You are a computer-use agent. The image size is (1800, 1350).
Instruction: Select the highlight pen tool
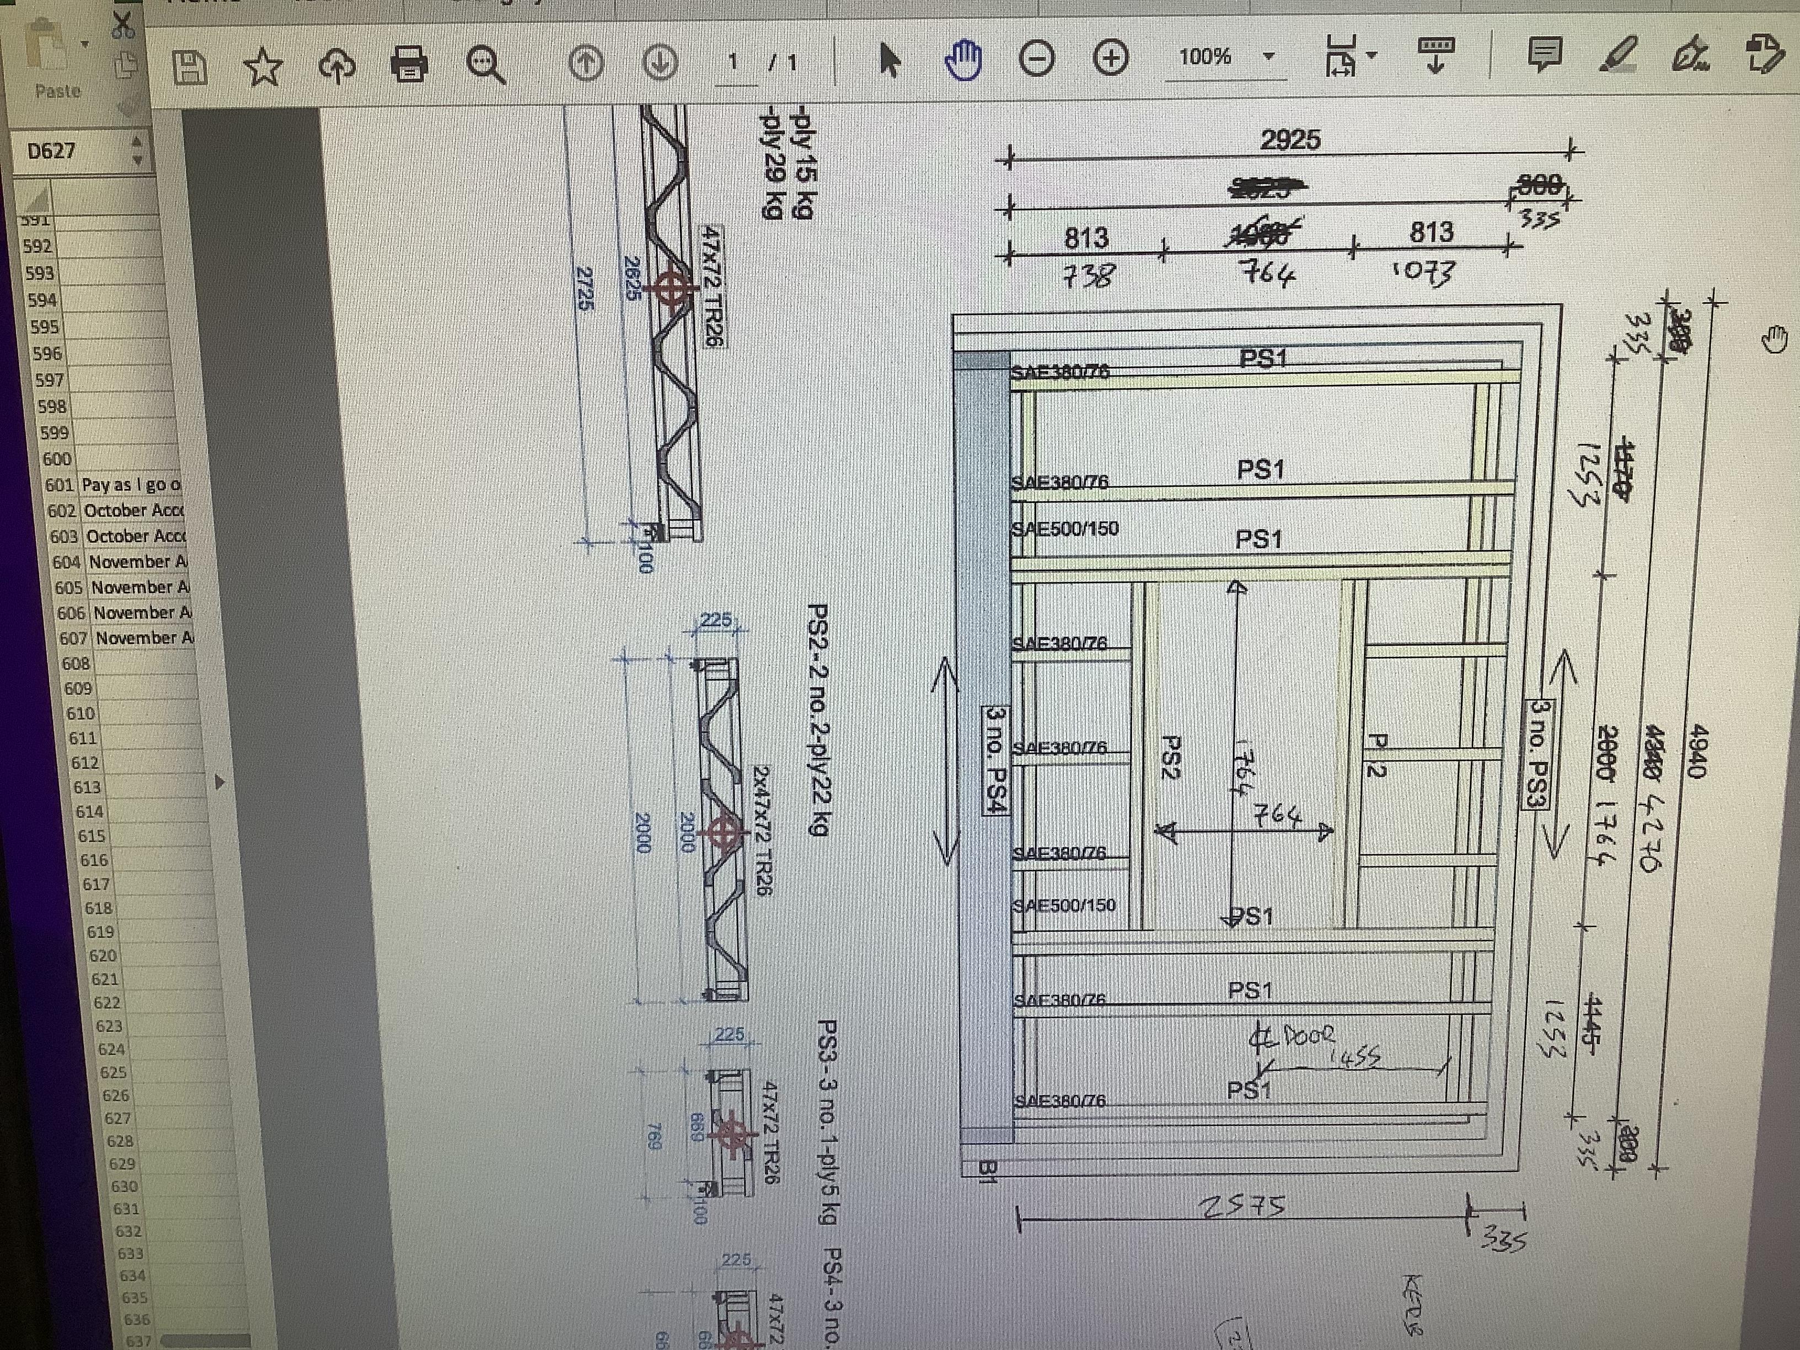coord(1617,53)
